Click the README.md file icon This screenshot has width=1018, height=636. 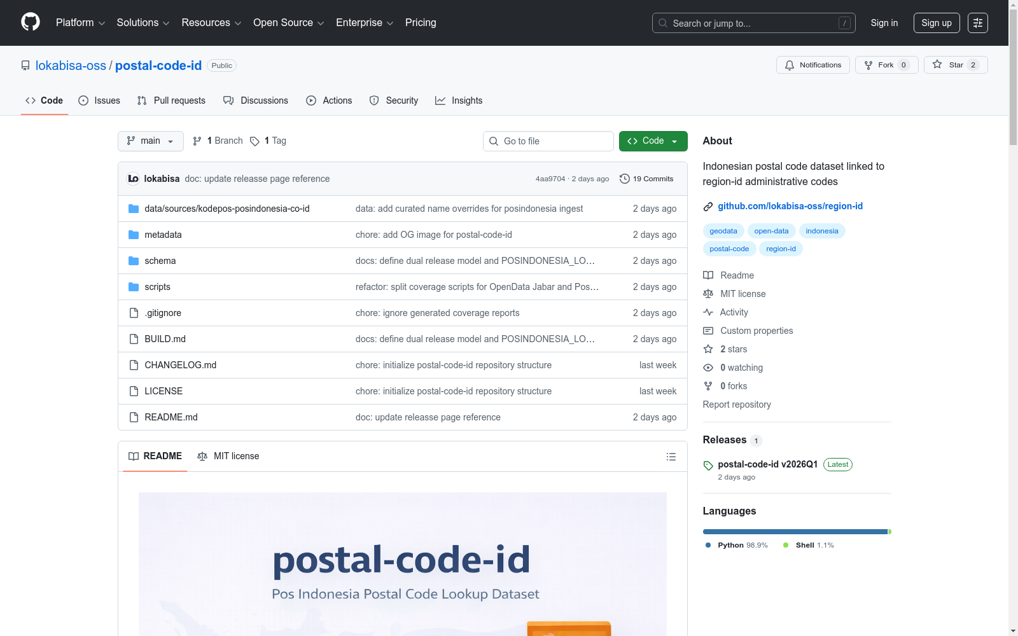click(134, 417)
